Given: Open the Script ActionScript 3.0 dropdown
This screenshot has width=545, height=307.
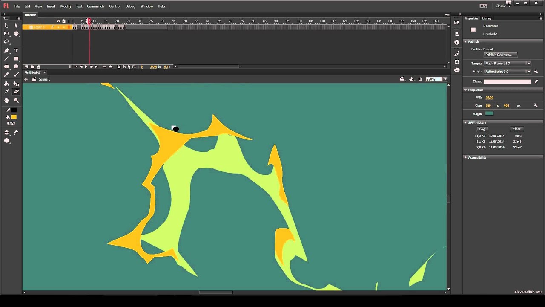Looking at the screenshot, I should [x=508, y=72].
